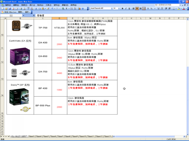The height and width of the screenshot is (141, 189).
Task: Undo the last action
Action: pyautogui.click(x=52, y=9)
